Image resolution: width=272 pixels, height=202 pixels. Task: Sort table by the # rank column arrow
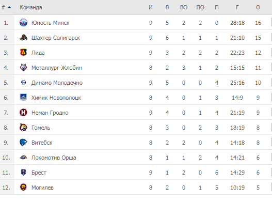pos(9,7)
